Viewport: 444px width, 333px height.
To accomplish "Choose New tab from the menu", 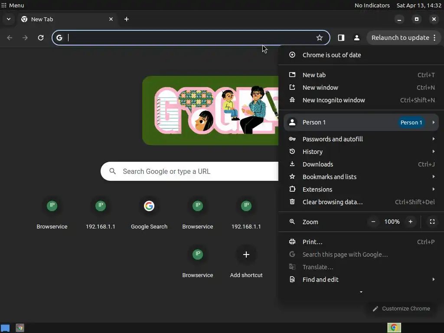I will coord(361,75).
